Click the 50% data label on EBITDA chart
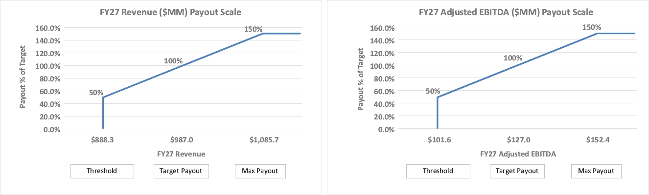The width and height of the screenshot is (649, 195). (x=433, y=91)
